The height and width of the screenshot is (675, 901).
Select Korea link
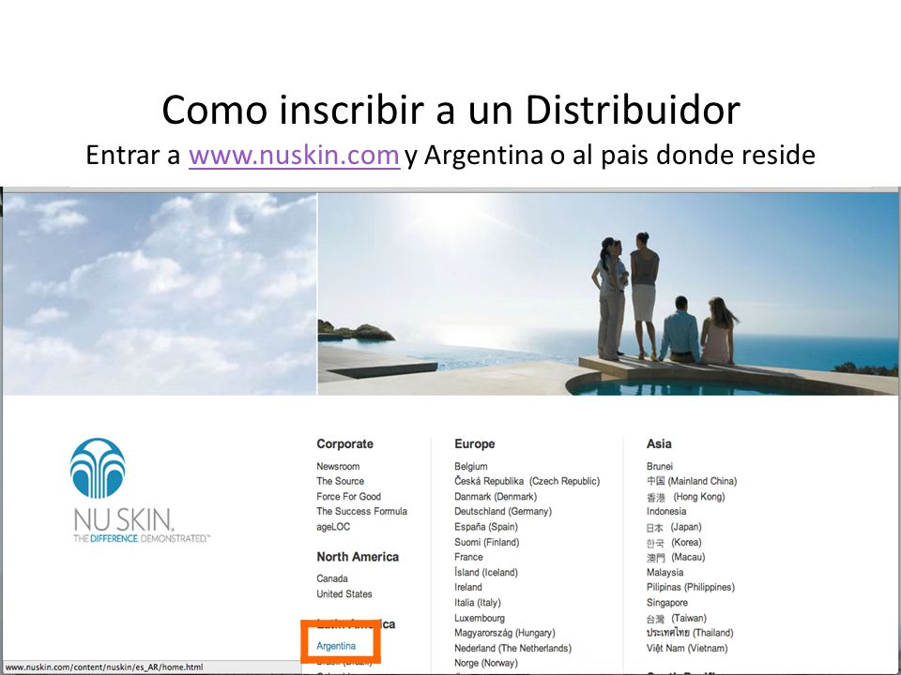pyautogui.click(x=674, y=542)
